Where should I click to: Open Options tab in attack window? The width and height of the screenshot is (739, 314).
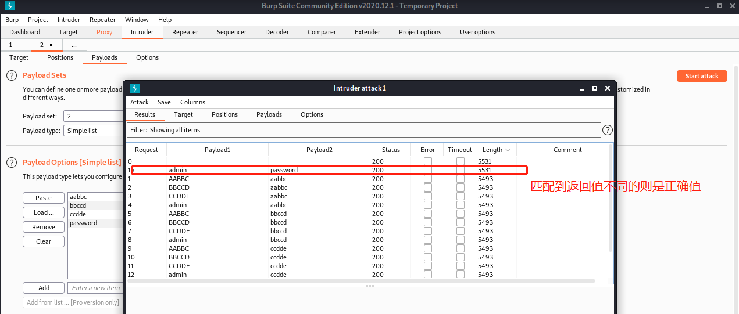pyautogui.click(x=312, y=114)
